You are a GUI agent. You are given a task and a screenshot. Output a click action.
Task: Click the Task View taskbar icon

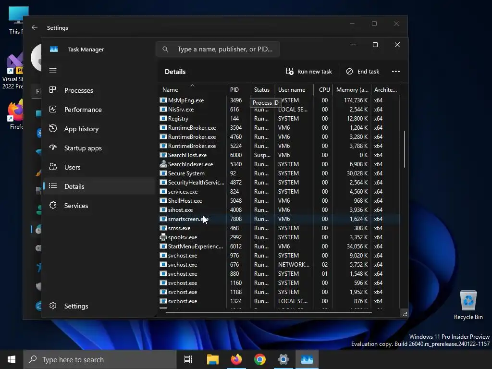188,359
